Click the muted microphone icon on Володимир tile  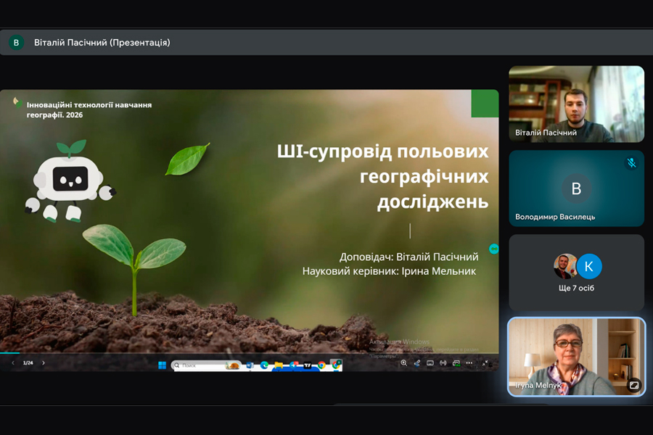[631, 163]
